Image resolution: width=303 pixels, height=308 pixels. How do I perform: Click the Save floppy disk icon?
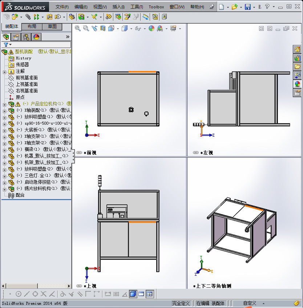(248, 7)
